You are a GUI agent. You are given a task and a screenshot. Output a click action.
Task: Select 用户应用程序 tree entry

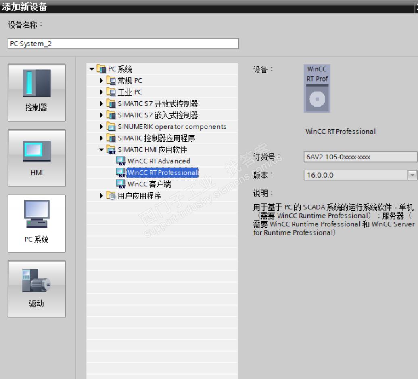[x=139, y=196]
